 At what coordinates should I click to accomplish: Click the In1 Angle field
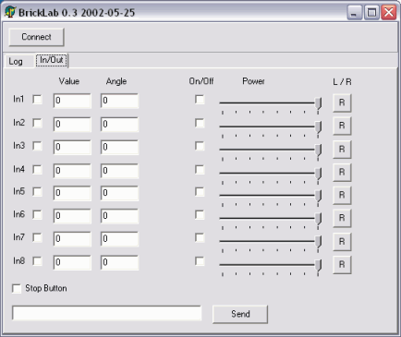pos(119,101)
